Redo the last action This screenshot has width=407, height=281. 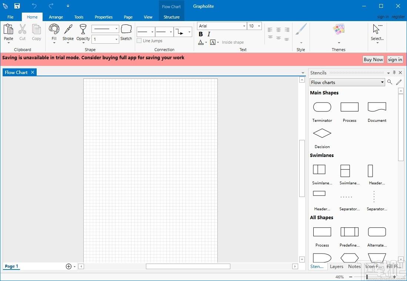tap(51, 6)
